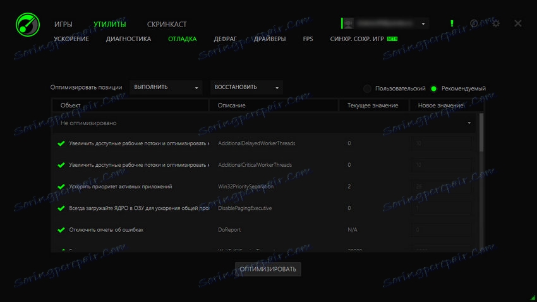This screenshot has width=537, height=302.
Task: Click new value field for AdditionalDelayedWorkerThreads
Action: (x=442, y=143)
